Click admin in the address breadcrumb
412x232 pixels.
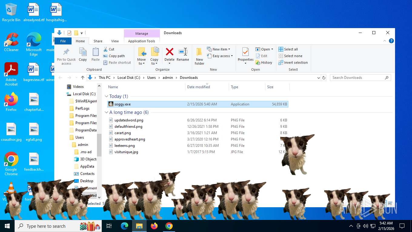[x=168, y=78]
